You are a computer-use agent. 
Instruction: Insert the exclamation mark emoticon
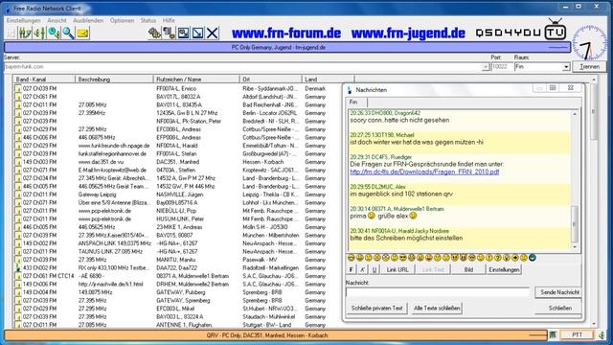(x=489, y=258)
